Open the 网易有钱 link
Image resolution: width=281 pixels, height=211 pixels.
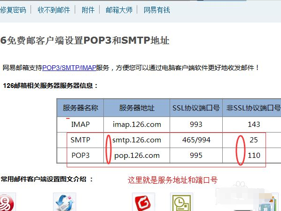[157, 10]
